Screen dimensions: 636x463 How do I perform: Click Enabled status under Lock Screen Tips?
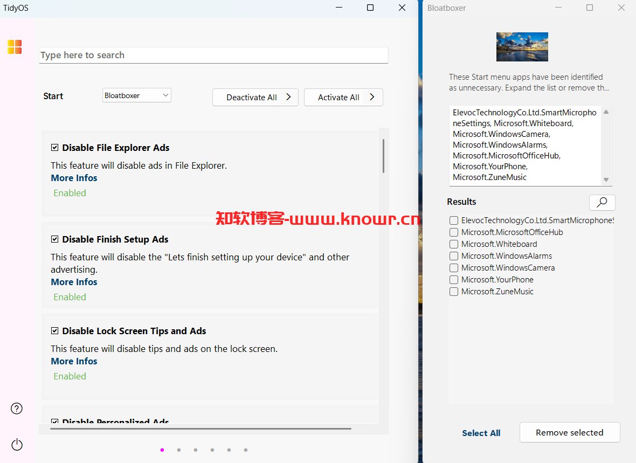point(70,376)
